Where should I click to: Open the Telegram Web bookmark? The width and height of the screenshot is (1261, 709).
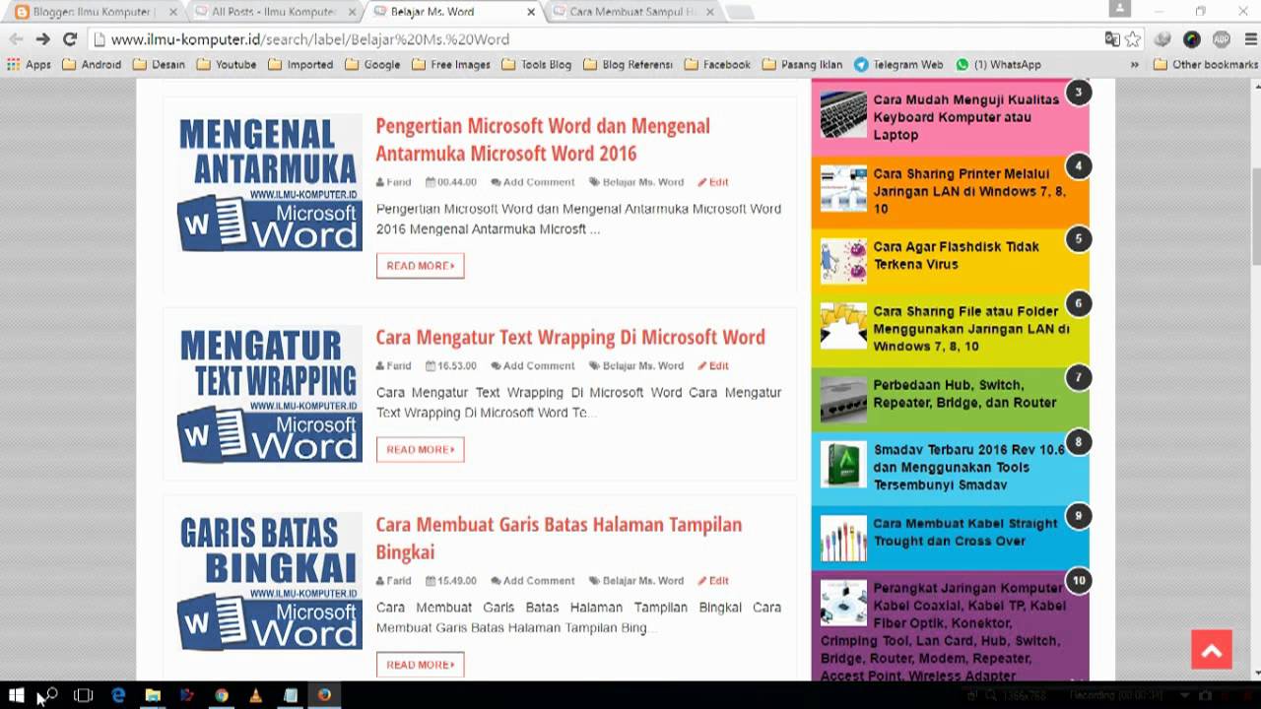tap(898, 64)
